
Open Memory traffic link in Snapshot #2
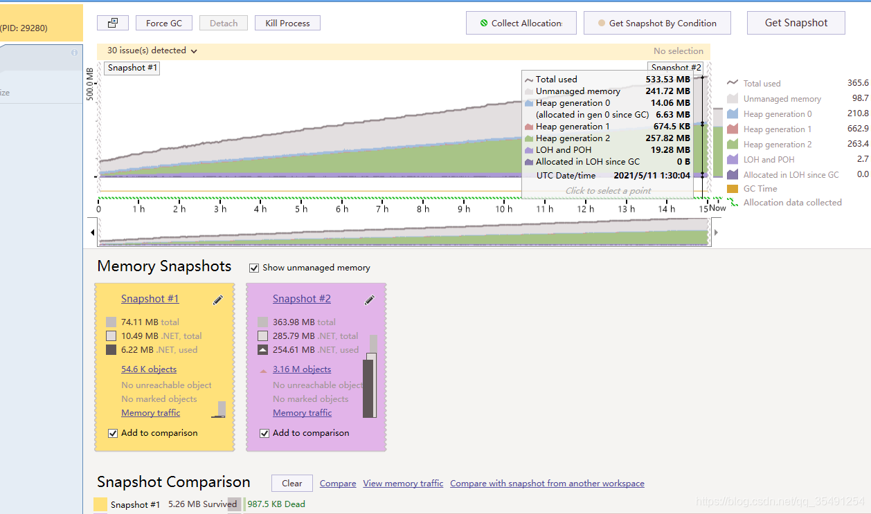[302, 413]
